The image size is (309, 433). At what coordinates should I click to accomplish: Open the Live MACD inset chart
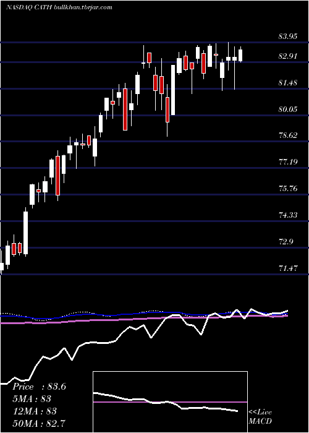170,402
